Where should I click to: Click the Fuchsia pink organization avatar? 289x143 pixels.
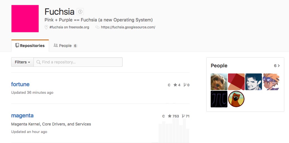(x=25, y=19)
